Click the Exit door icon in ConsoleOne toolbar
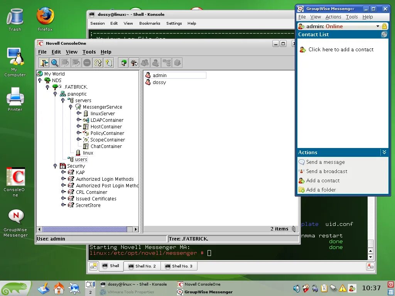 (44, 63)
